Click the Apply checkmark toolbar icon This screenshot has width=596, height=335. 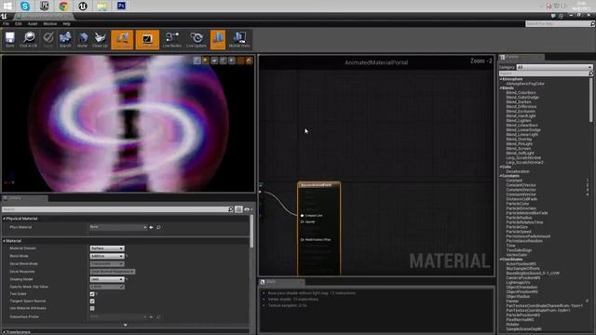47,39
